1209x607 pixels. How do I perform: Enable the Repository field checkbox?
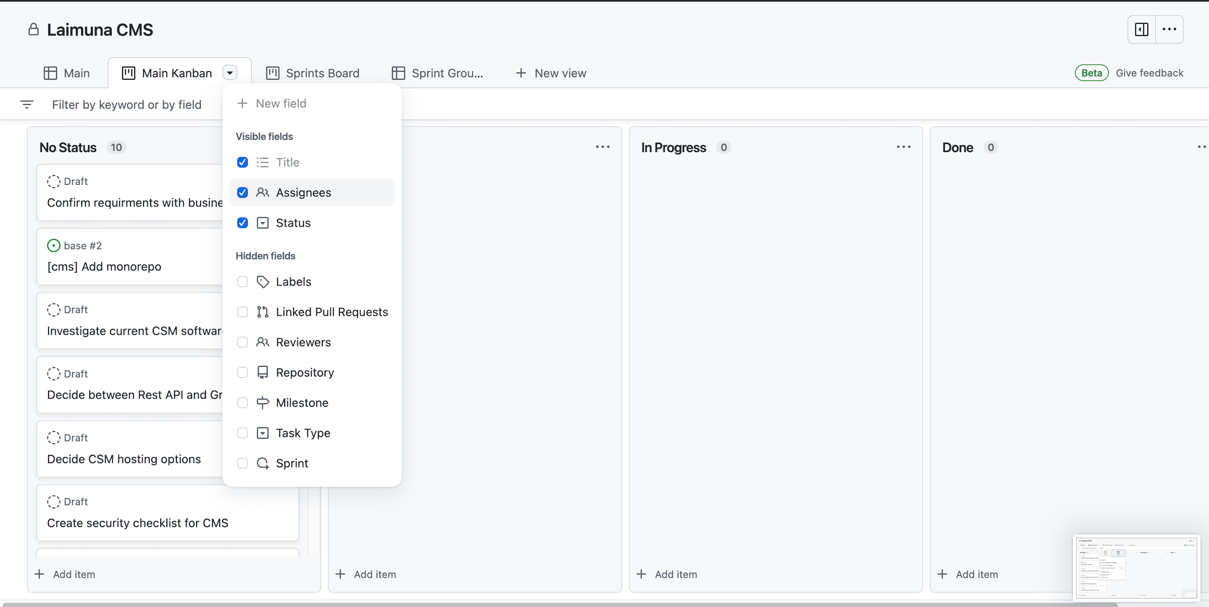pos(243,373)
